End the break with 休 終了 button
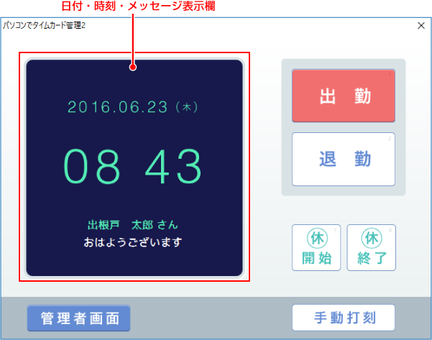This screenshot has height=340, width=432. pos(371,248)
